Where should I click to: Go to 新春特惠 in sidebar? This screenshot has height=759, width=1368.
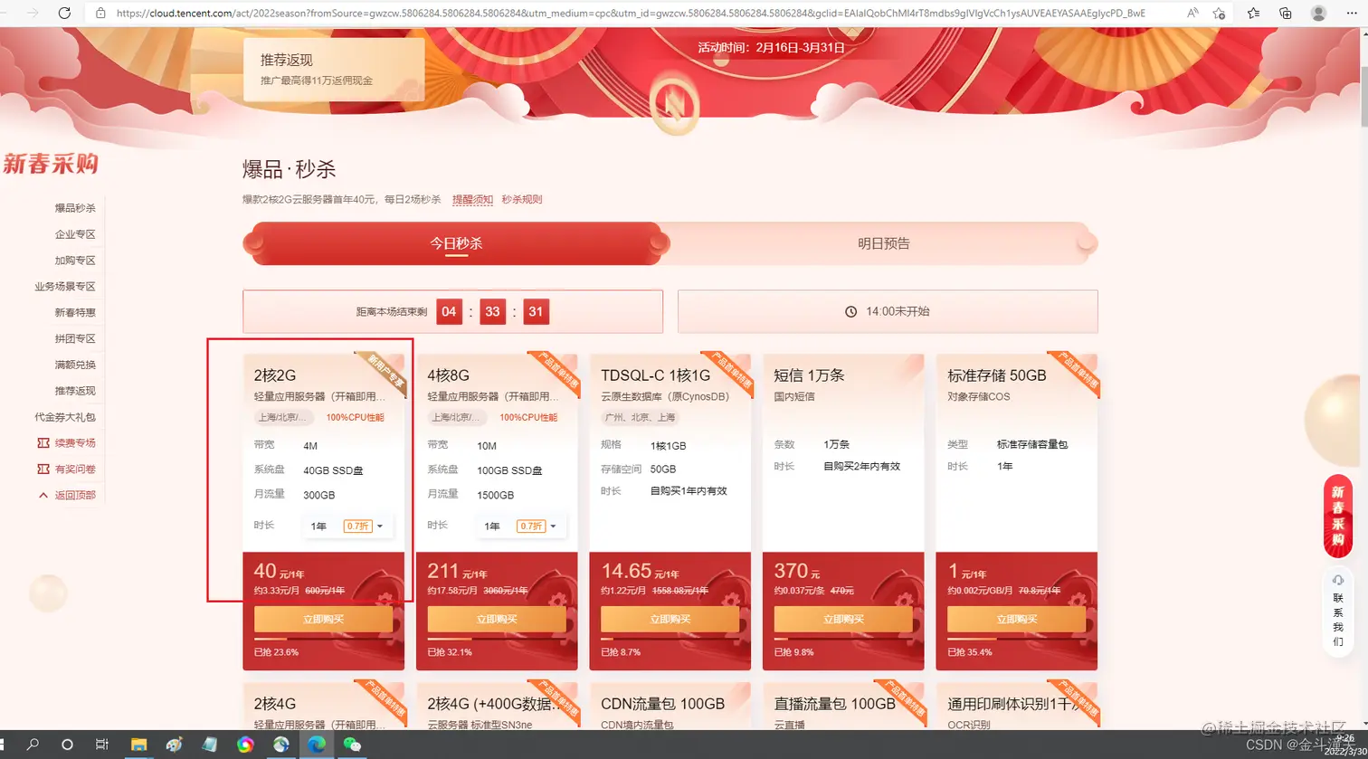click(x=75, y=313)
